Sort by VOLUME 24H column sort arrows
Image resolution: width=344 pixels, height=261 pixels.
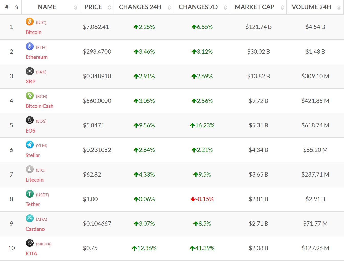pyautogui.click(x=339, y=8)
